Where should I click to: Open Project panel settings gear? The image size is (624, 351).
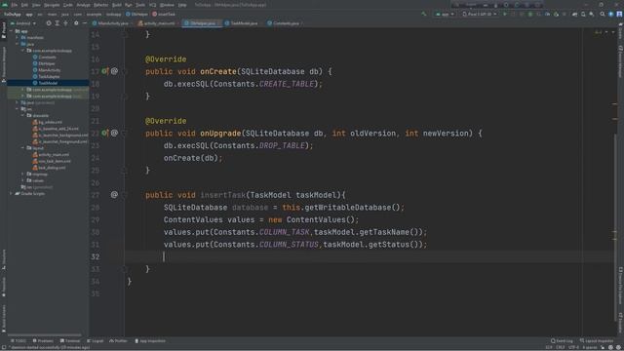pyautogui.click(x=76, y=23)
